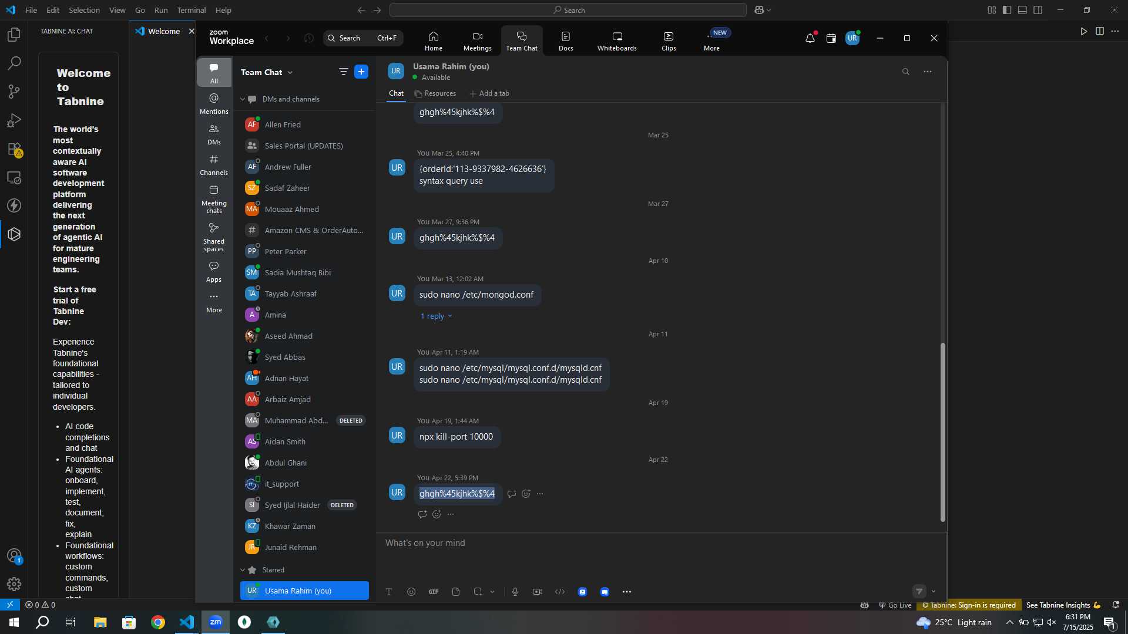Screen dimensions: 1128x634
Task: Collapse the Starred section
Action: [242, 570]
